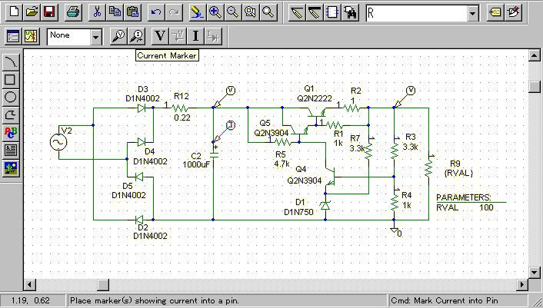Click the Paste clipboard icon
The height and width of the screenshot is (308, 543).
132,12
